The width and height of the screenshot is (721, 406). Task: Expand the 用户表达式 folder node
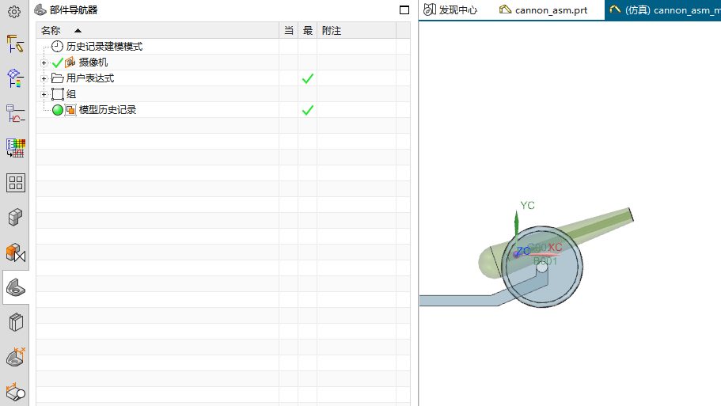(44, 78)
